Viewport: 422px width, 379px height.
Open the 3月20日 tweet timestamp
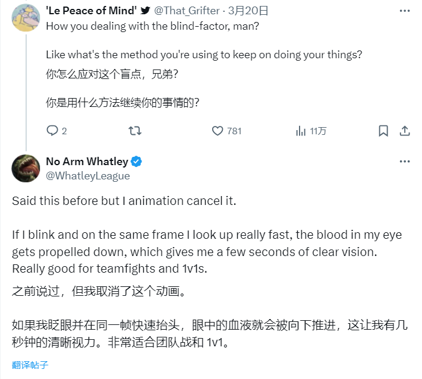[248, 11]
